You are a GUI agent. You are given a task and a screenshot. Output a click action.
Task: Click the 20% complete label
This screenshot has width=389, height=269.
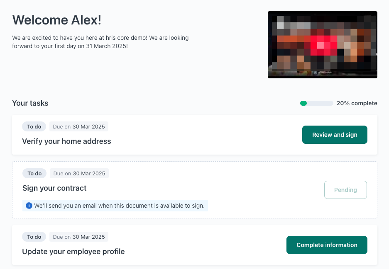click(x=357, y=103)
